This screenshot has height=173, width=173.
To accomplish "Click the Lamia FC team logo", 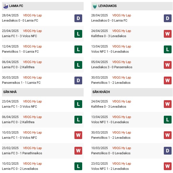I will pos(6,6).
